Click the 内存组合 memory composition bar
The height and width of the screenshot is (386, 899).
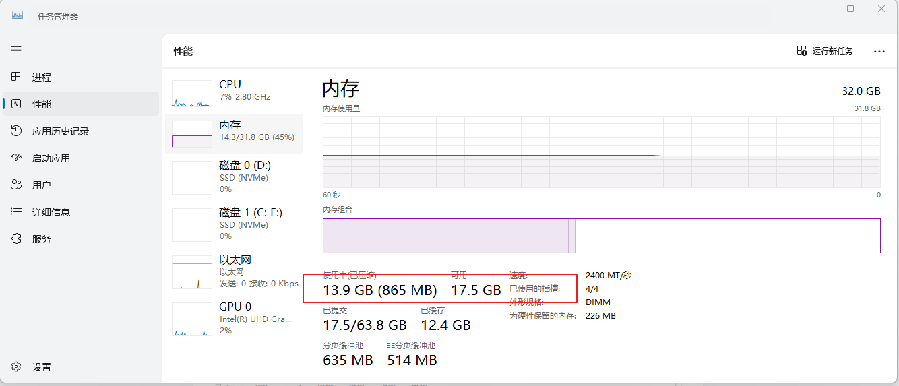(x=601, y=236)
